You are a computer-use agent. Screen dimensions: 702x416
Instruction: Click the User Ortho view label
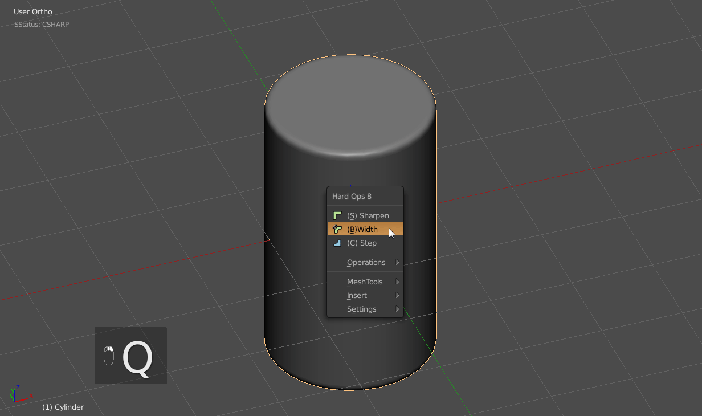[33, 12]
